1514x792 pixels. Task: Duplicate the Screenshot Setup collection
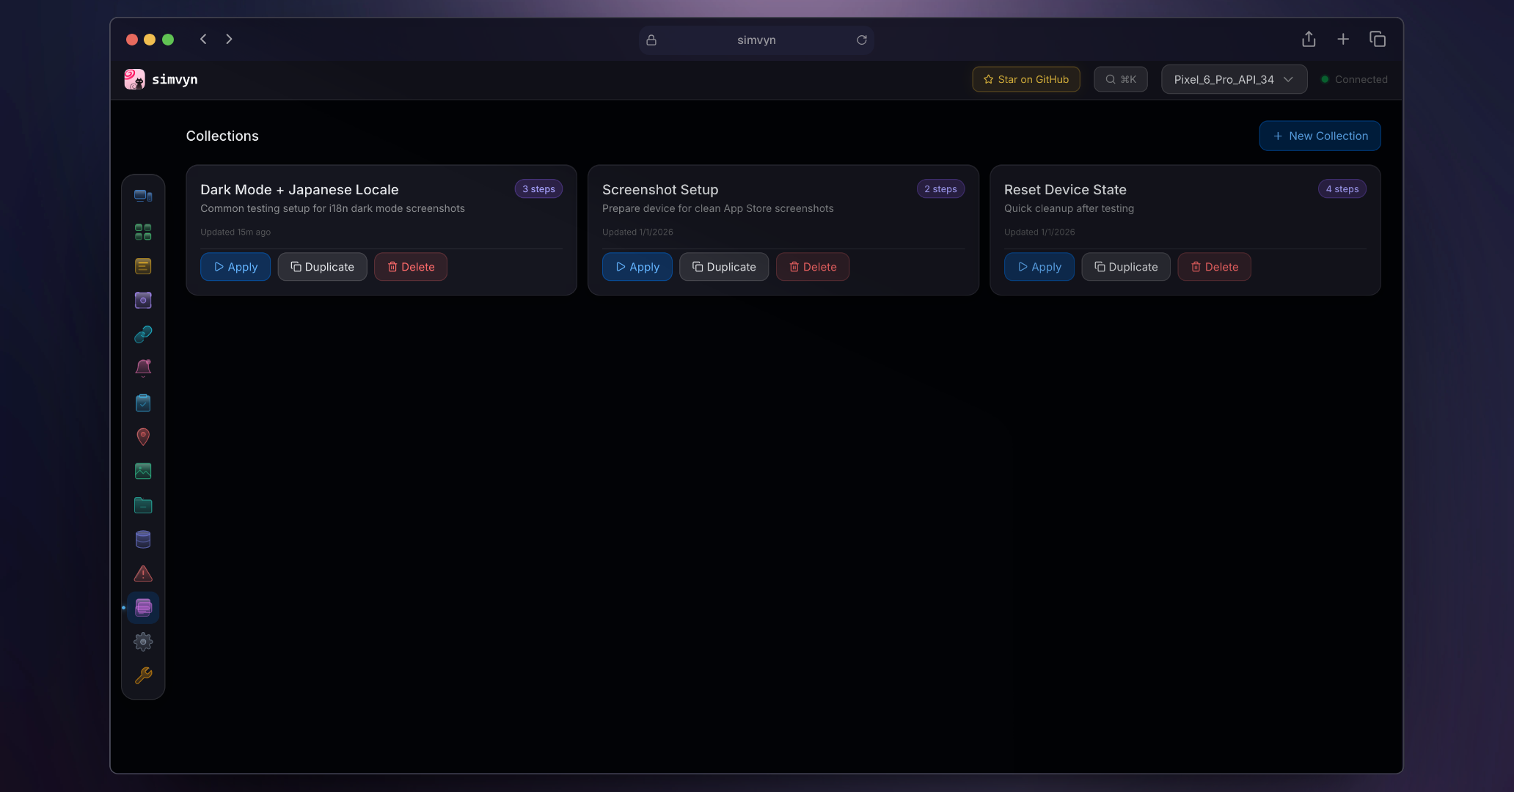[x=723, y=267]
